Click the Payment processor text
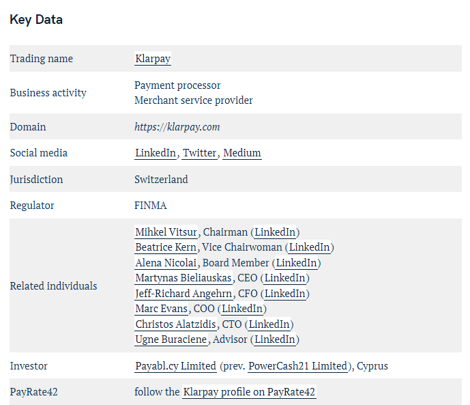Image resolution: width=470 pixels, height=405 pixels. [x=177, y=85]
